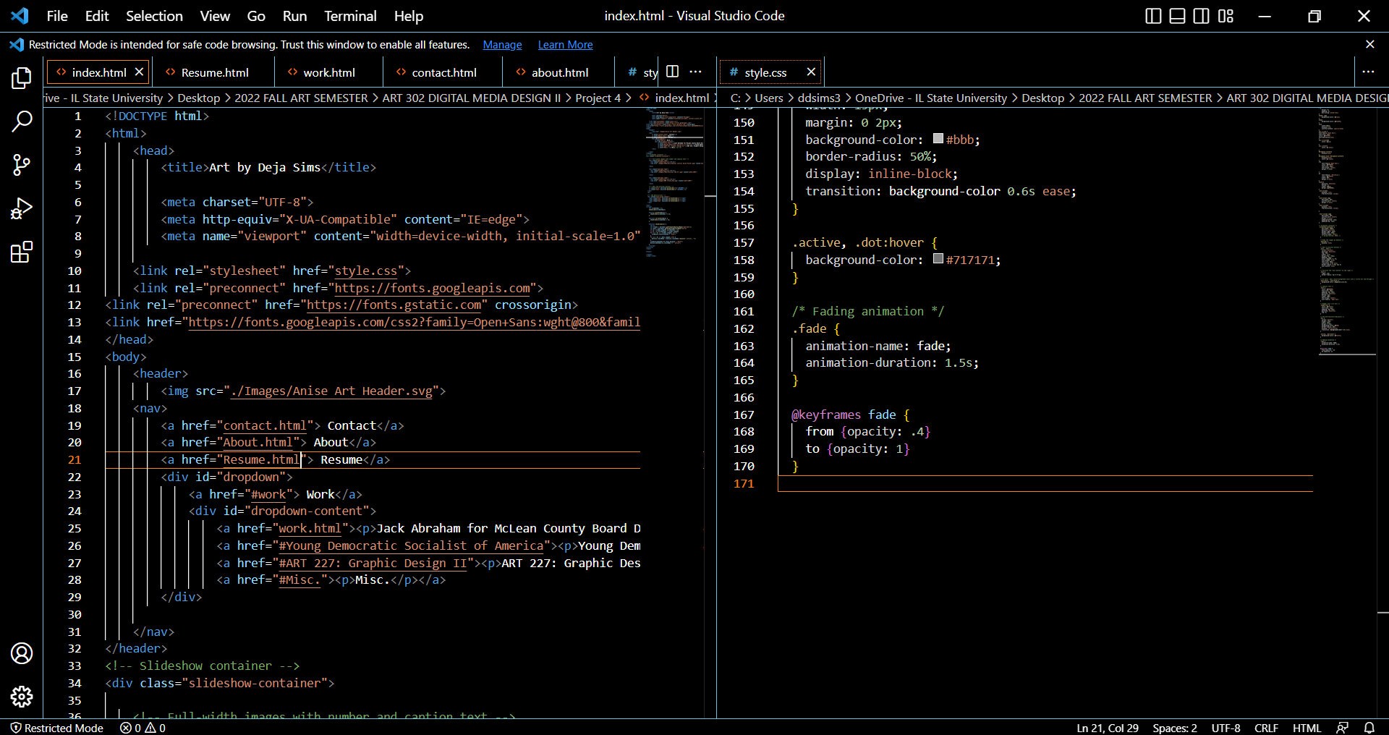Open the Run and Debug view
Image resolution: width=1389 pixels, height=735 pixels.
pyautogui.click(x=22, y=208)
